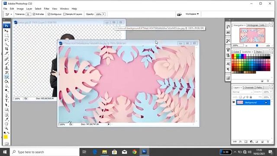Image resolution: width=277 pixels, height=156 pixels.
Task: Open the Opacity slider arrow in options bar
Action: pyautogui.click(x=103, y=14)
